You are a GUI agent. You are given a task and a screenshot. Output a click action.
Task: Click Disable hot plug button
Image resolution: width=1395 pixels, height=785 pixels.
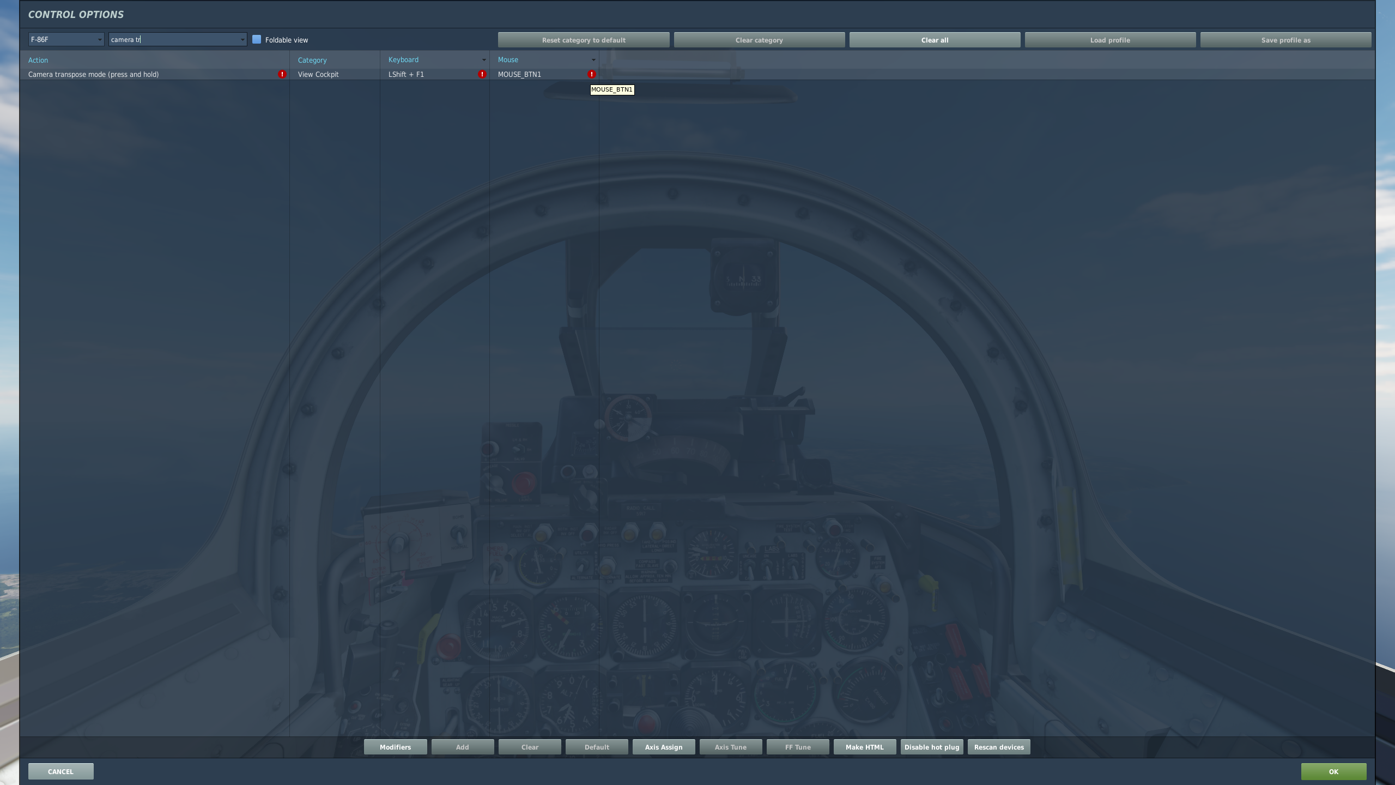[x=932, y=747]
